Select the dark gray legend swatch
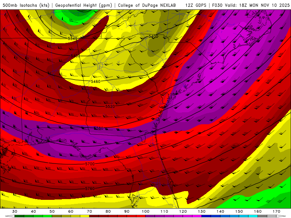The height and width of the screenshot is (218, 291). coord(262,216)
